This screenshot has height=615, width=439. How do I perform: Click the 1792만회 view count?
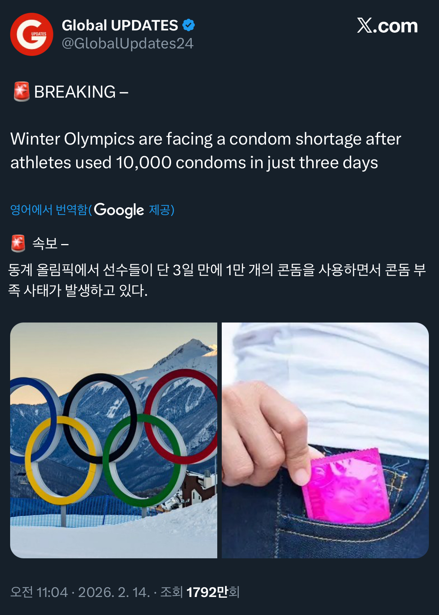pyautogui.click(x=213, y=592)
